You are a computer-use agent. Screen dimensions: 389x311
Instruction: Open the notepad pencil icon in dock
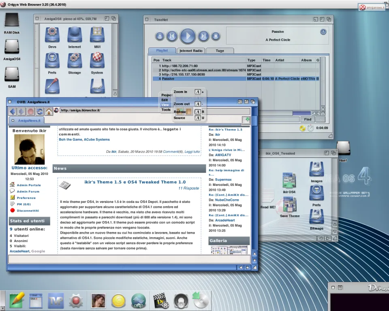[17, 300]
